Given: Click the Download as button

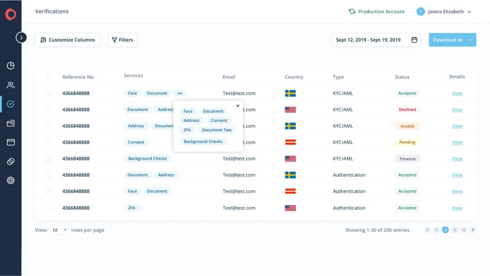Looking at the screenshot, I should 447,40.
